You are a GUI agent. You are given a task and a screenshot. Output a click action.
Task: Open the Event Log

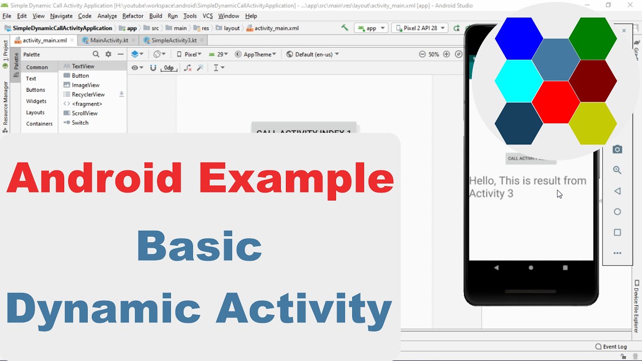click(x=611, y=346)
